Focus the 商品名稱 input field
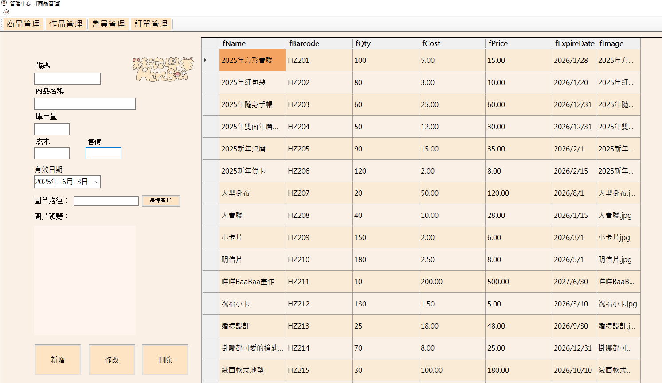Screen dimensions: 662x383 coord(85,104)
